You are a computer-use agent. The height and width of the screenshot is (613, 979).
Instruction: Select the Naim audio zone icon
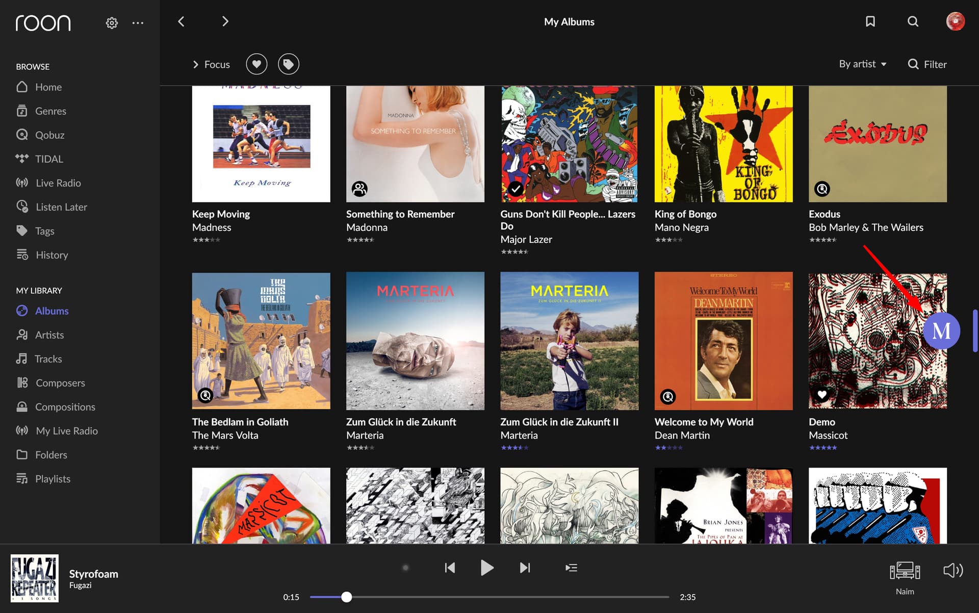pos(905,571)
